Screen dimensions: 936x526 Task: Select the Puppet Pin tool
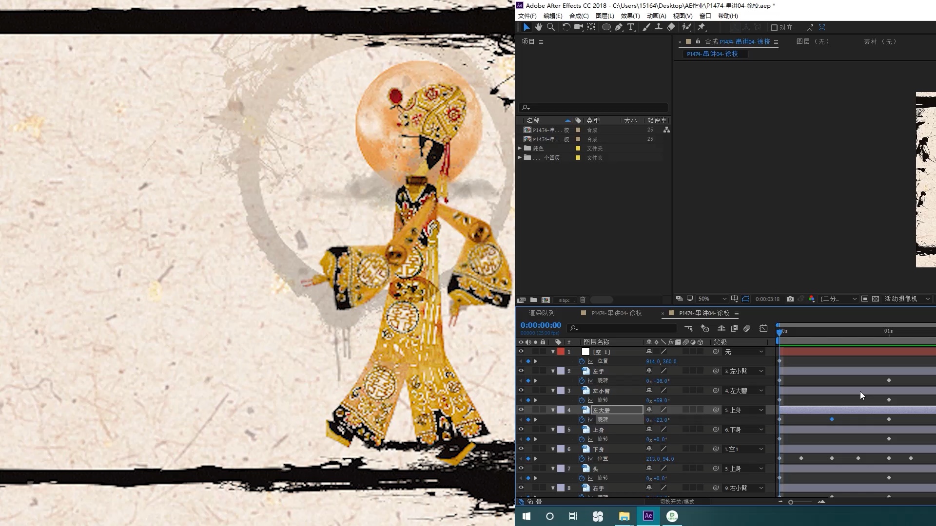(702, 27)
